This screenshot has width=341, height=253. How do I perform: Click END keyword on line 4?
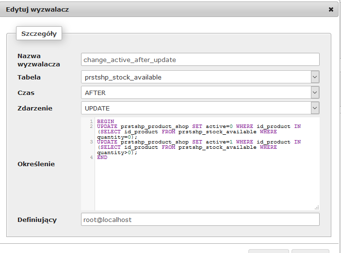tap(102, 158)
